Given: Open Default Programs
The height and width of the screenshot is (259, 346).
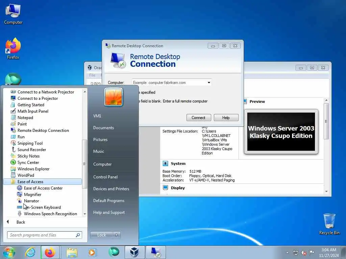Looking at the screenshot, I should tap(109, 201).
